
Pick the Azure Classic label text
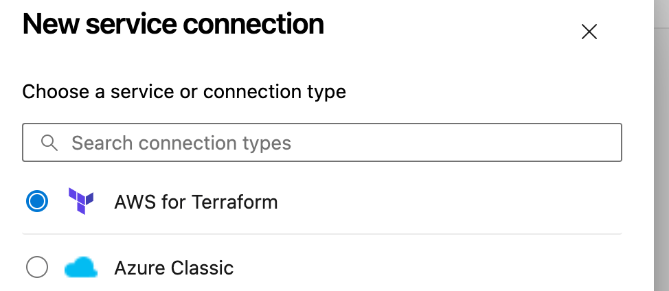pyautogui.click(x=174, y=268)
